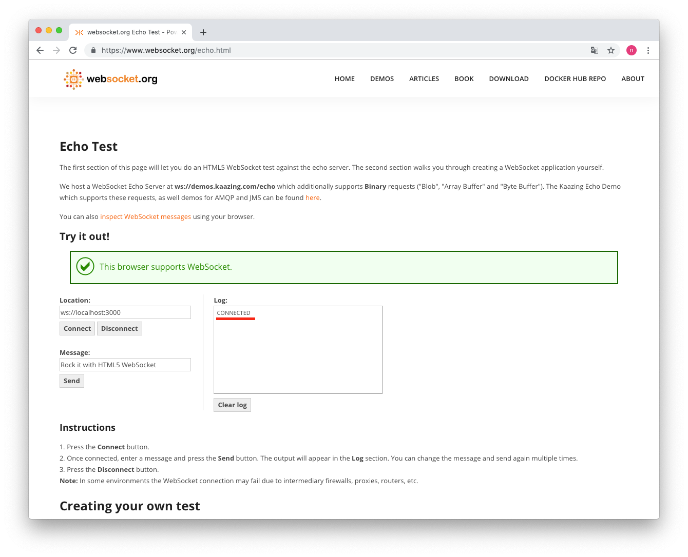The height and width of the screenshot is (557, 688).
Task: Click the green checkmark support icon
Action: coord(85,267)
